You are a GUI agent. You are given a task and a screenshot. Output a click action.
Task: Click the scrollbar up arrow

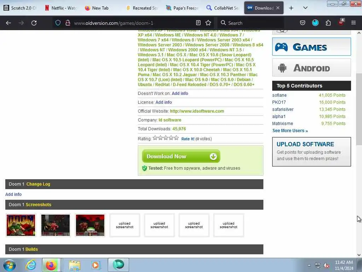click(x=359, y=33)
